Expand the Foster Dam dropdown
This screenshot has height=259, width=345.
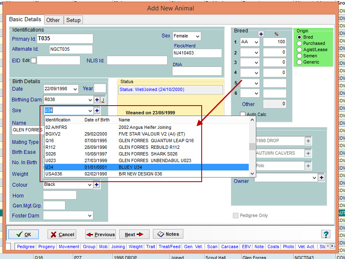tap(90, 215)
